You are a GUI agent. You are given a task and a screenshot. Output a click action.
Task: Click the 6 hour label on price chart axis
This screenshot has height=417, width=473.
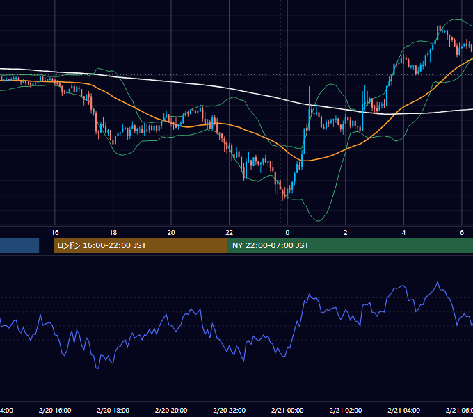pyautogui.click(x=462, y=233)
